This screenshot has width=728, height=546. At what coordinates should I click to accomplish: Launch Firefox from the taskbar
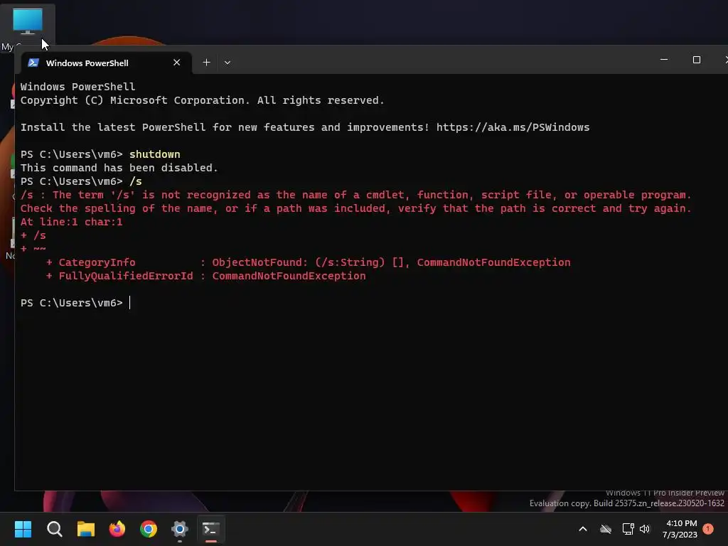click(117, 529)
